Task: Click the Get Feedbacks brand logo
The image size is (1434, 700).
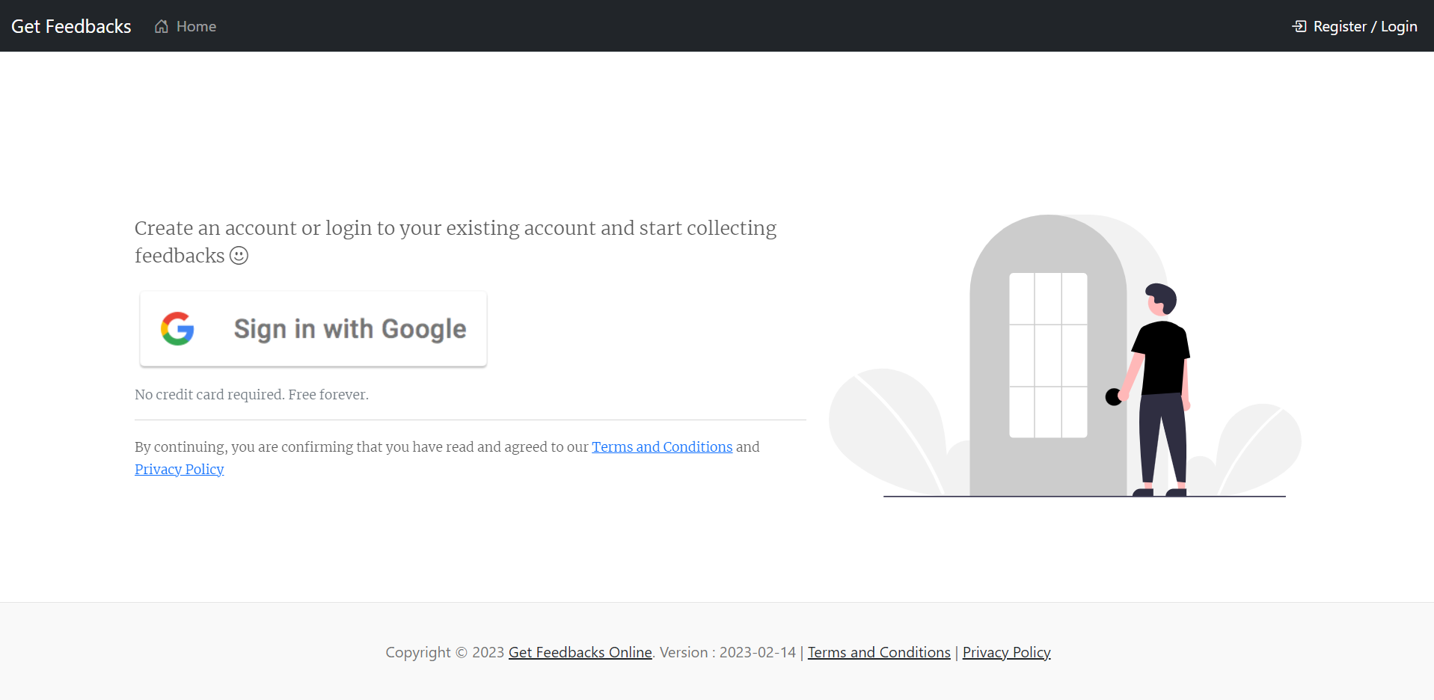Action: pos(71,26)
